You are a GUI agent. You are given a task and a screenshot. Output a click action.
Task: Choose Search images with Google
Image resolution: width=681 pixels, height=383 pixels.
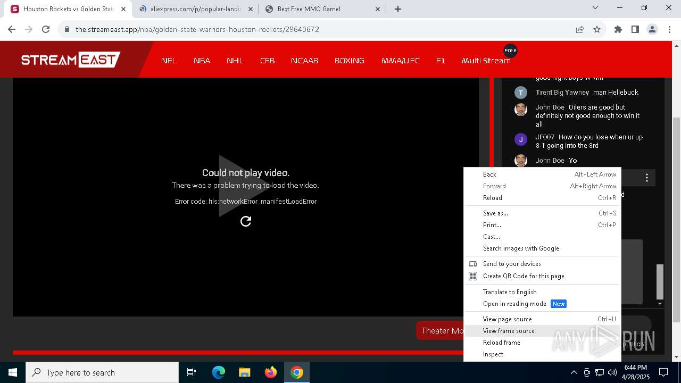pos(542,248)
